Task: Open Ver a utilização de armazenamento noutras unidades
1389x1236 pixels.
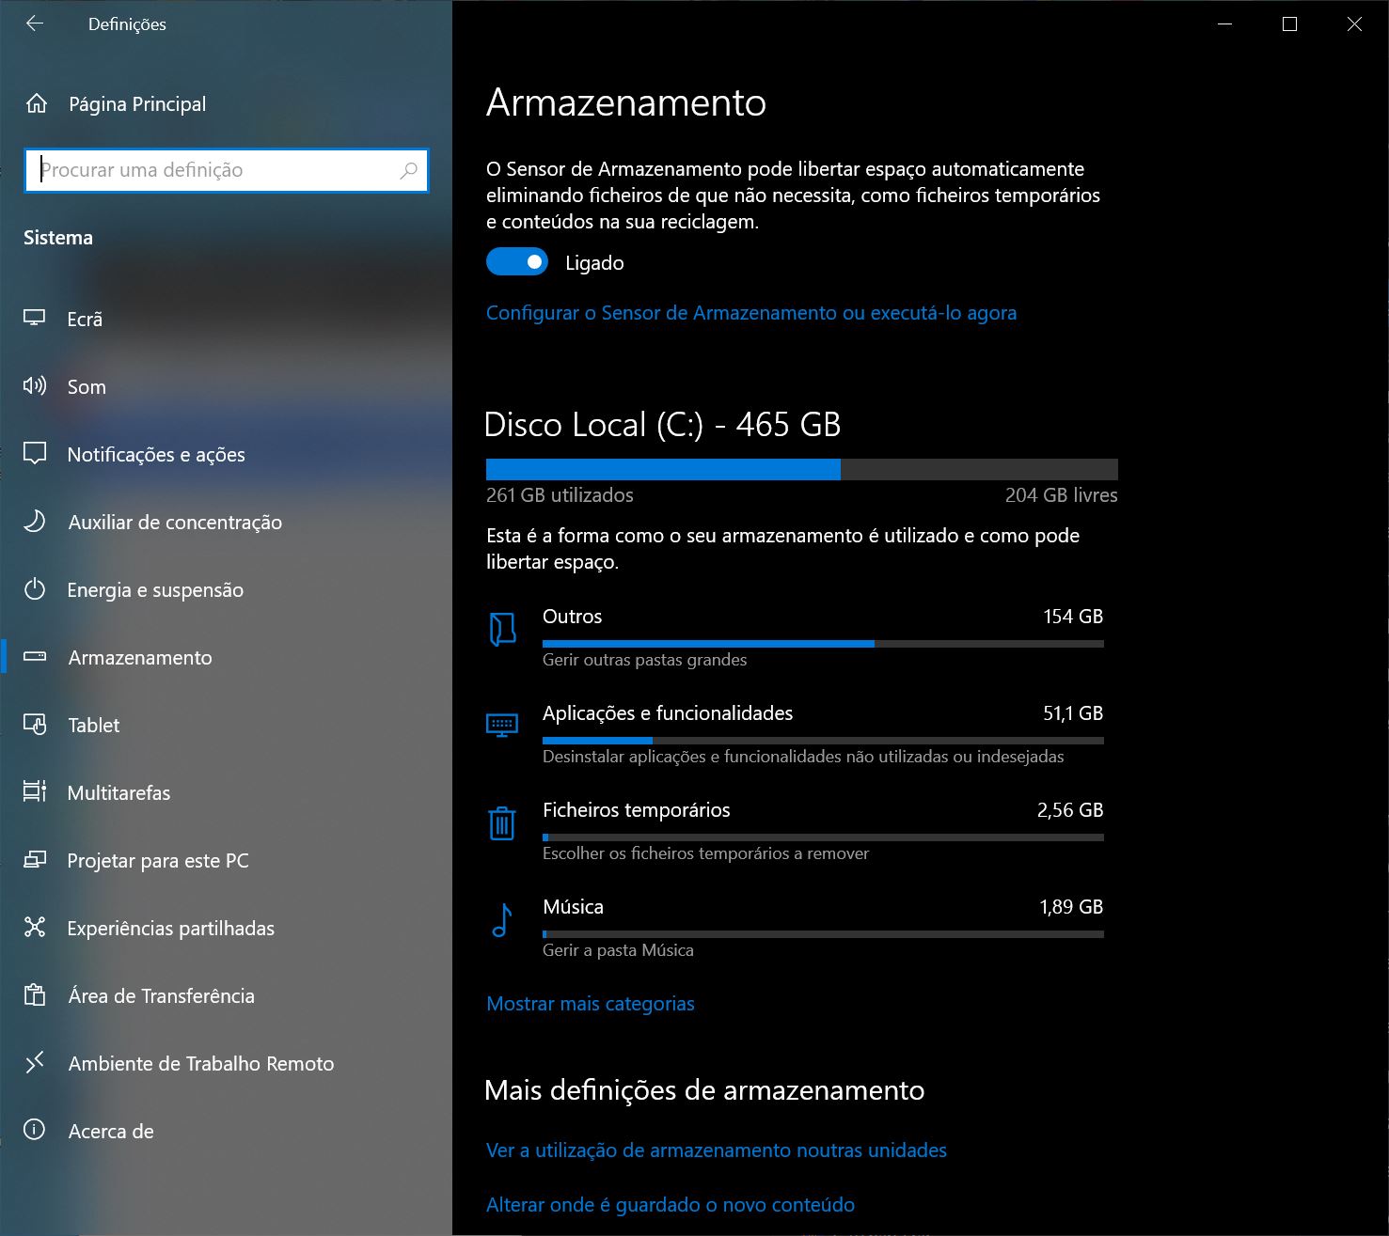Action: pyautogui.click(x=717, y=1150)
